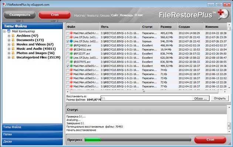Click the horizontal scrollbar of file list

(144, 92)
